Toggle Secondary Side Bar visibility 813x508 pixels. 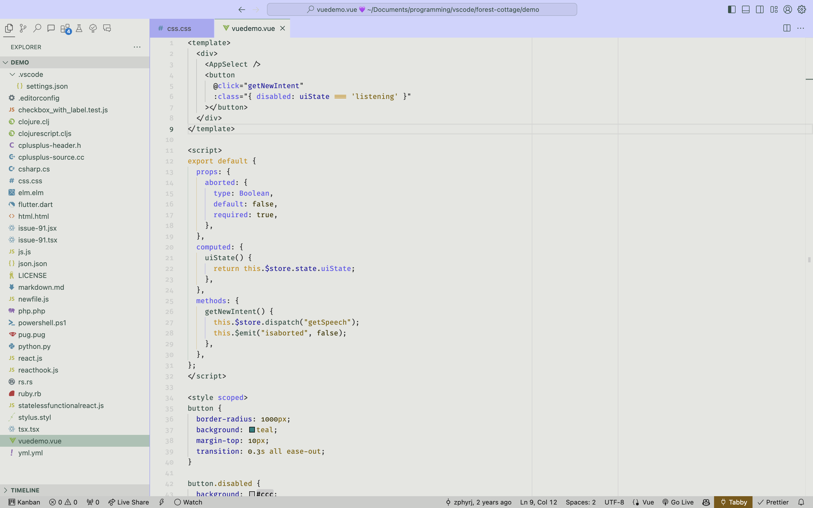(x=759, y=9)
